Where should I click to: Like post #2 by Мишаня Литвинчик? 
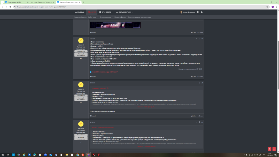(x=193, y=77)
